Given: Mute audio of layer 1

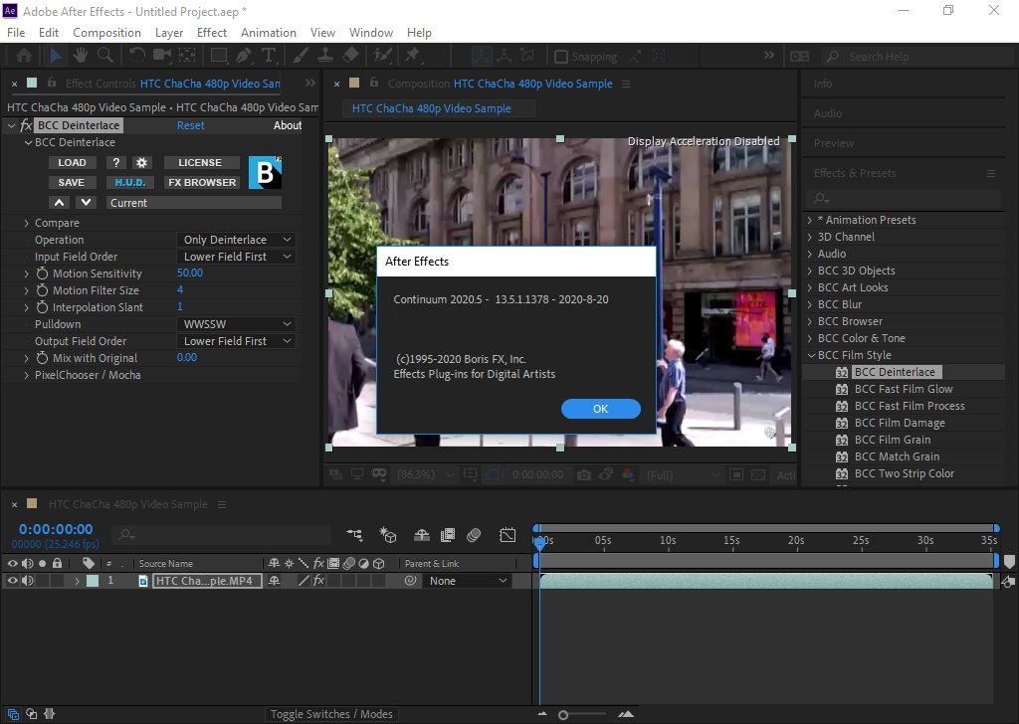Looking at the screenshot, I should [27, 581].
